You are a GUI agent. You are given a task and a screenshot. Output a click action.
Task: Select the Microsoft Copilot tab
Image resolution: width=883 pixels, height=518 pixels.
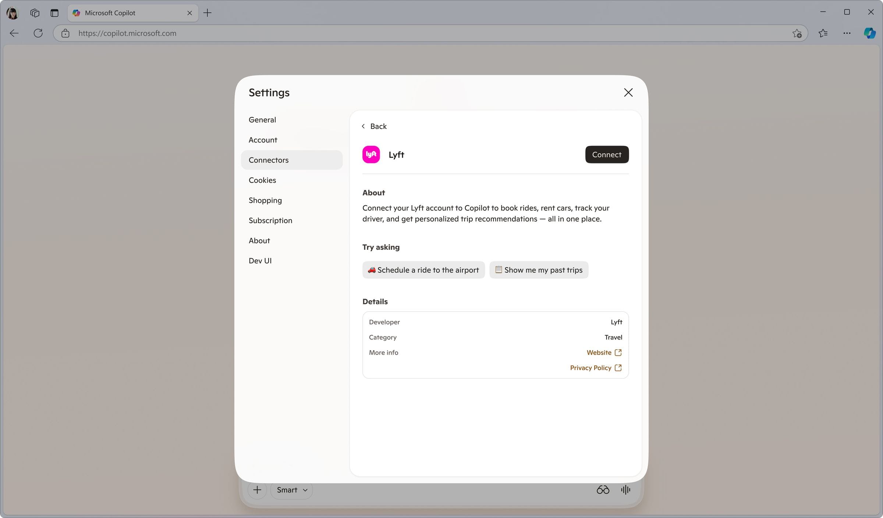pyautogui.click(x=133, y=13)
